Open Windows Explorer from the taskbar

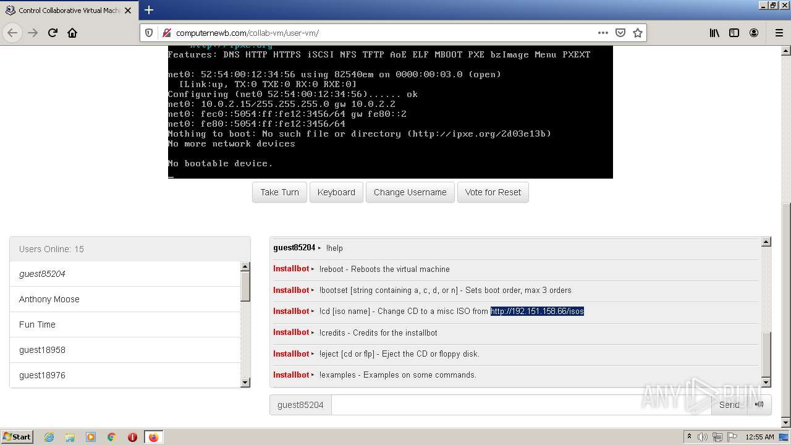tap(70, 437)
